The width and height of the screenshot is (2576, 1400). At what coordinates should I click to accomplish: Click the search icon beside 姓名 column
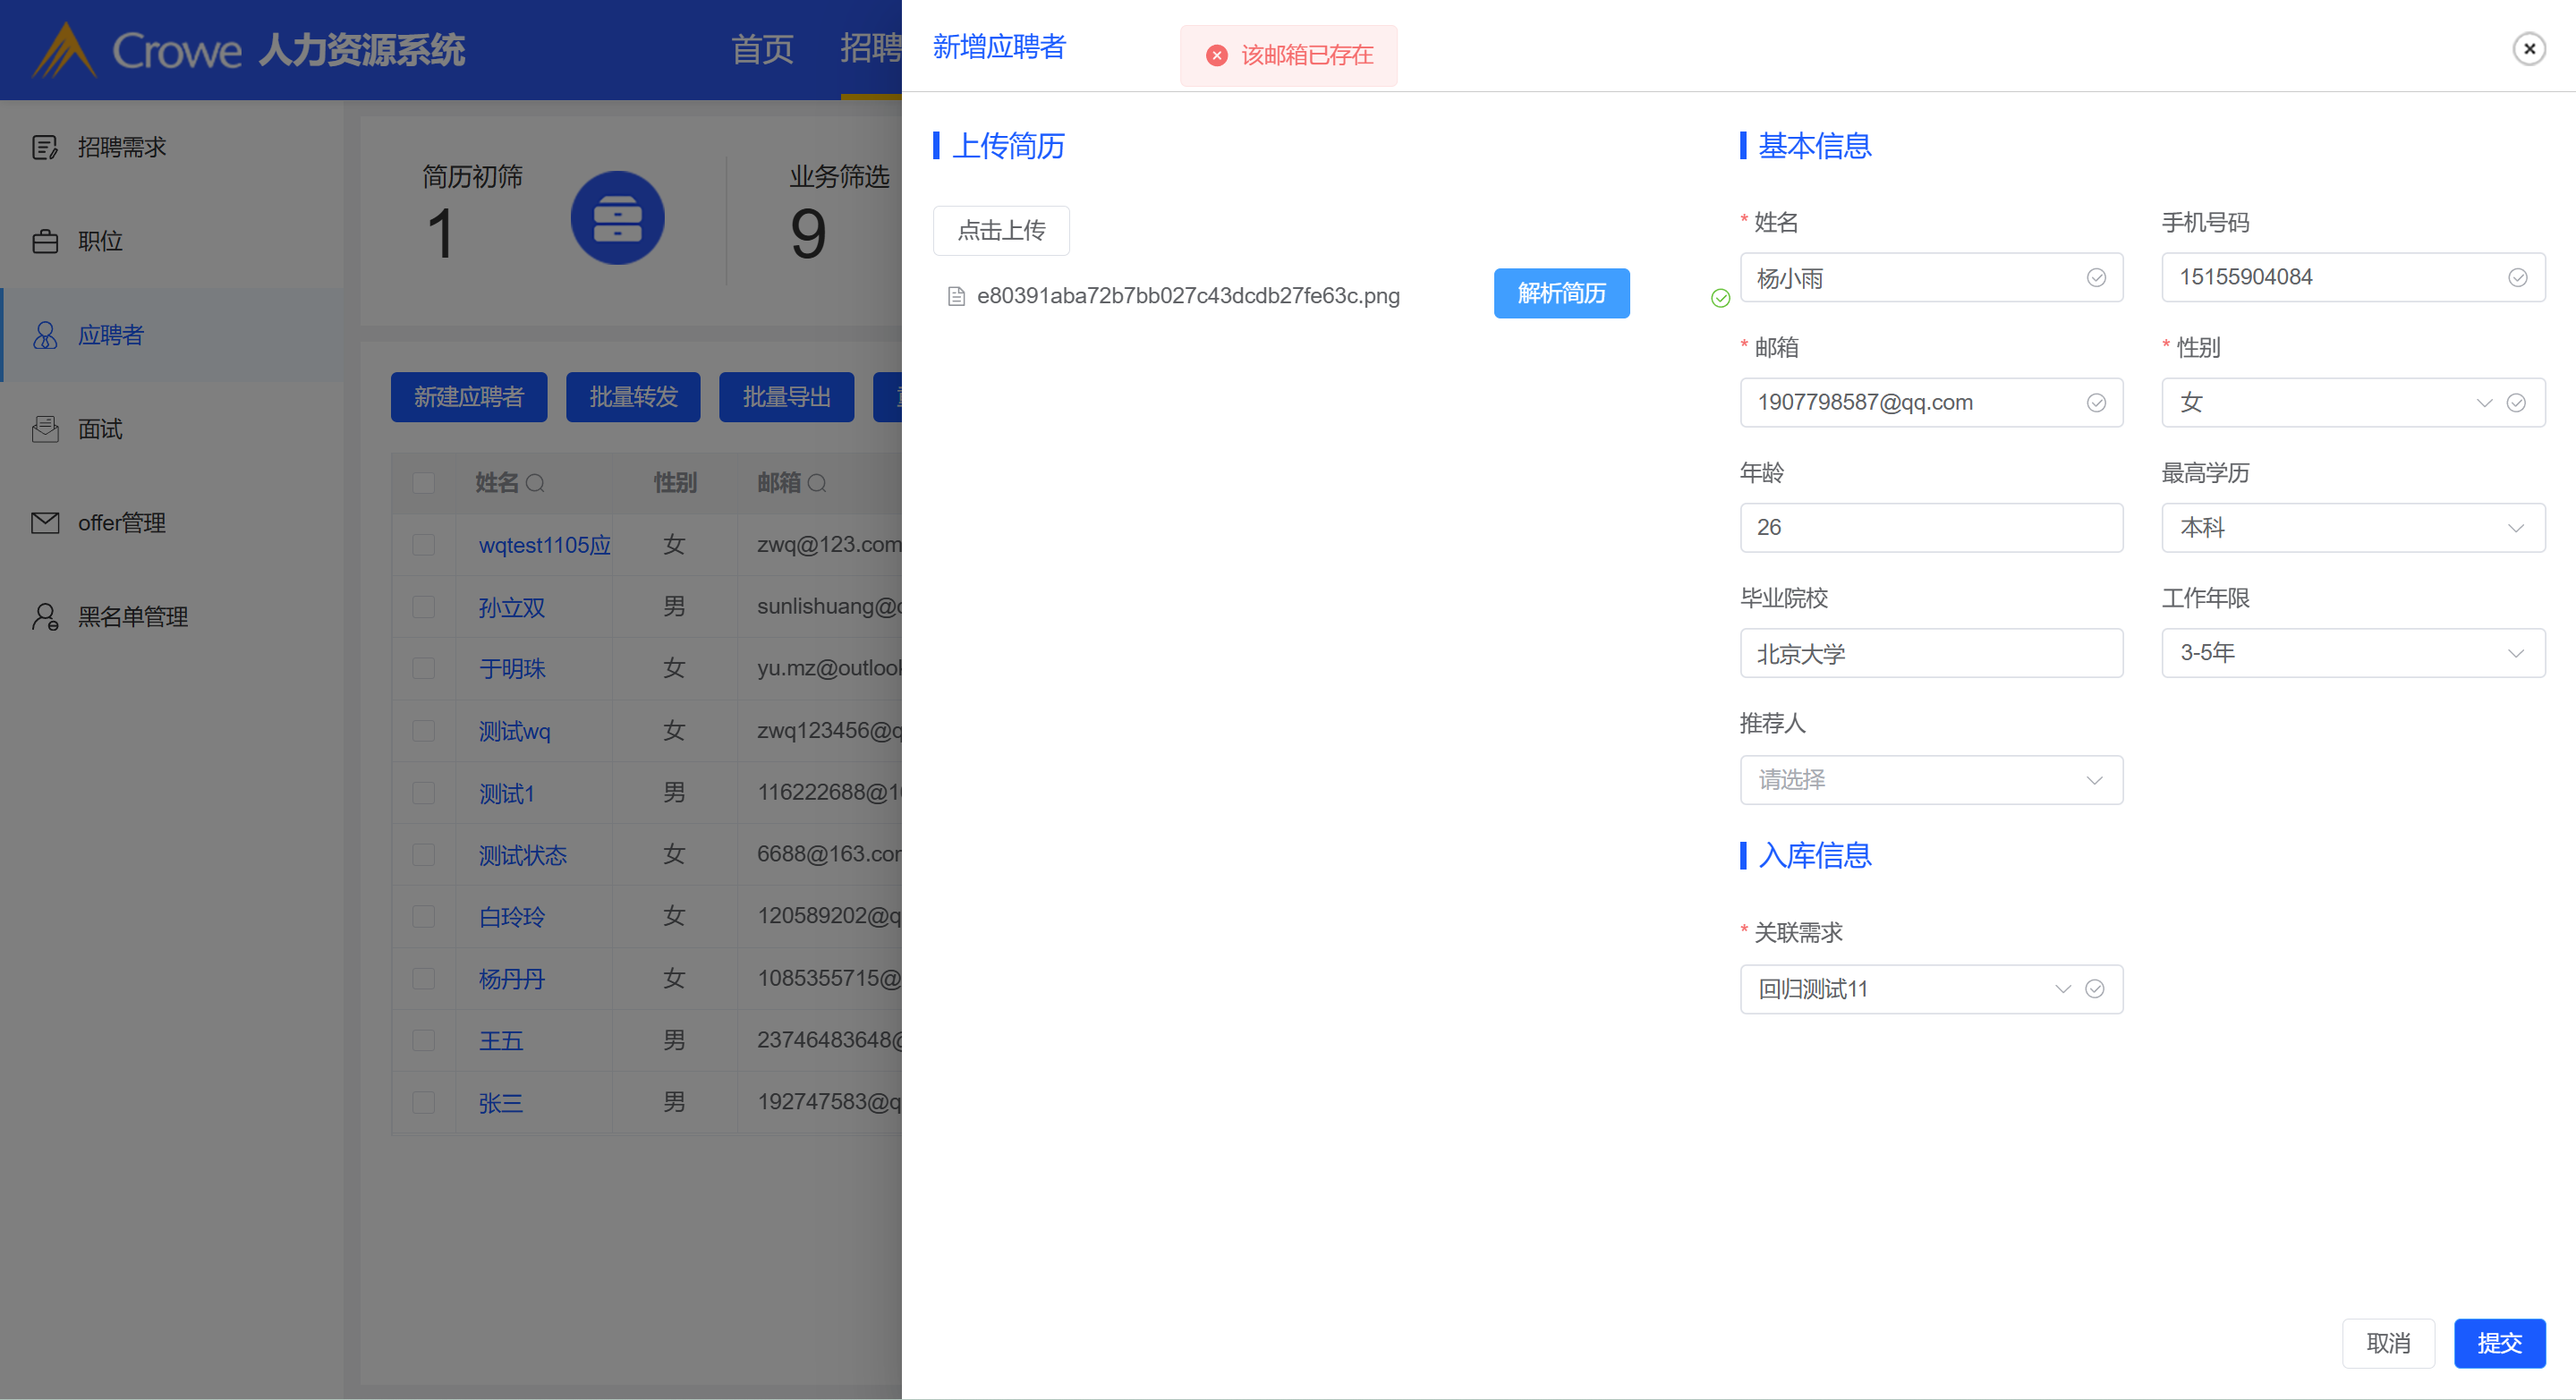(x=535, y=483)
